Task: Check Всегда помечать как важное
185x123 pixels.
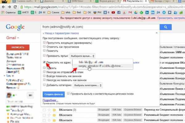Action: (x=44, y=76)
